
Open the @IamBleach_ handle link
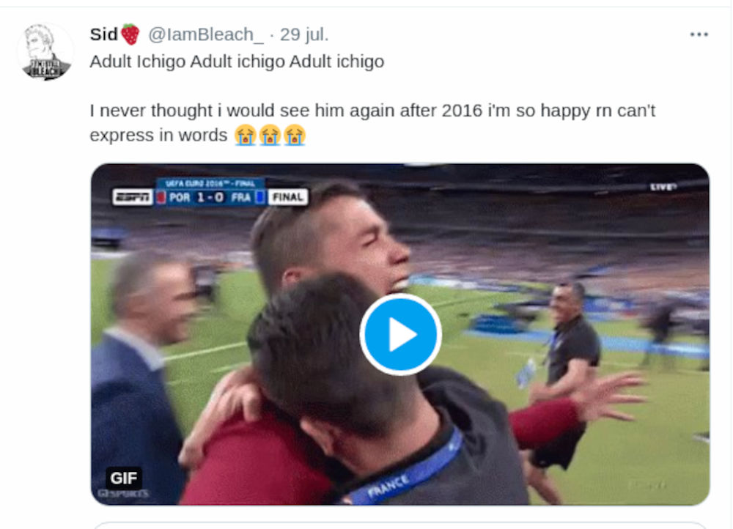[x=205, y=34]
